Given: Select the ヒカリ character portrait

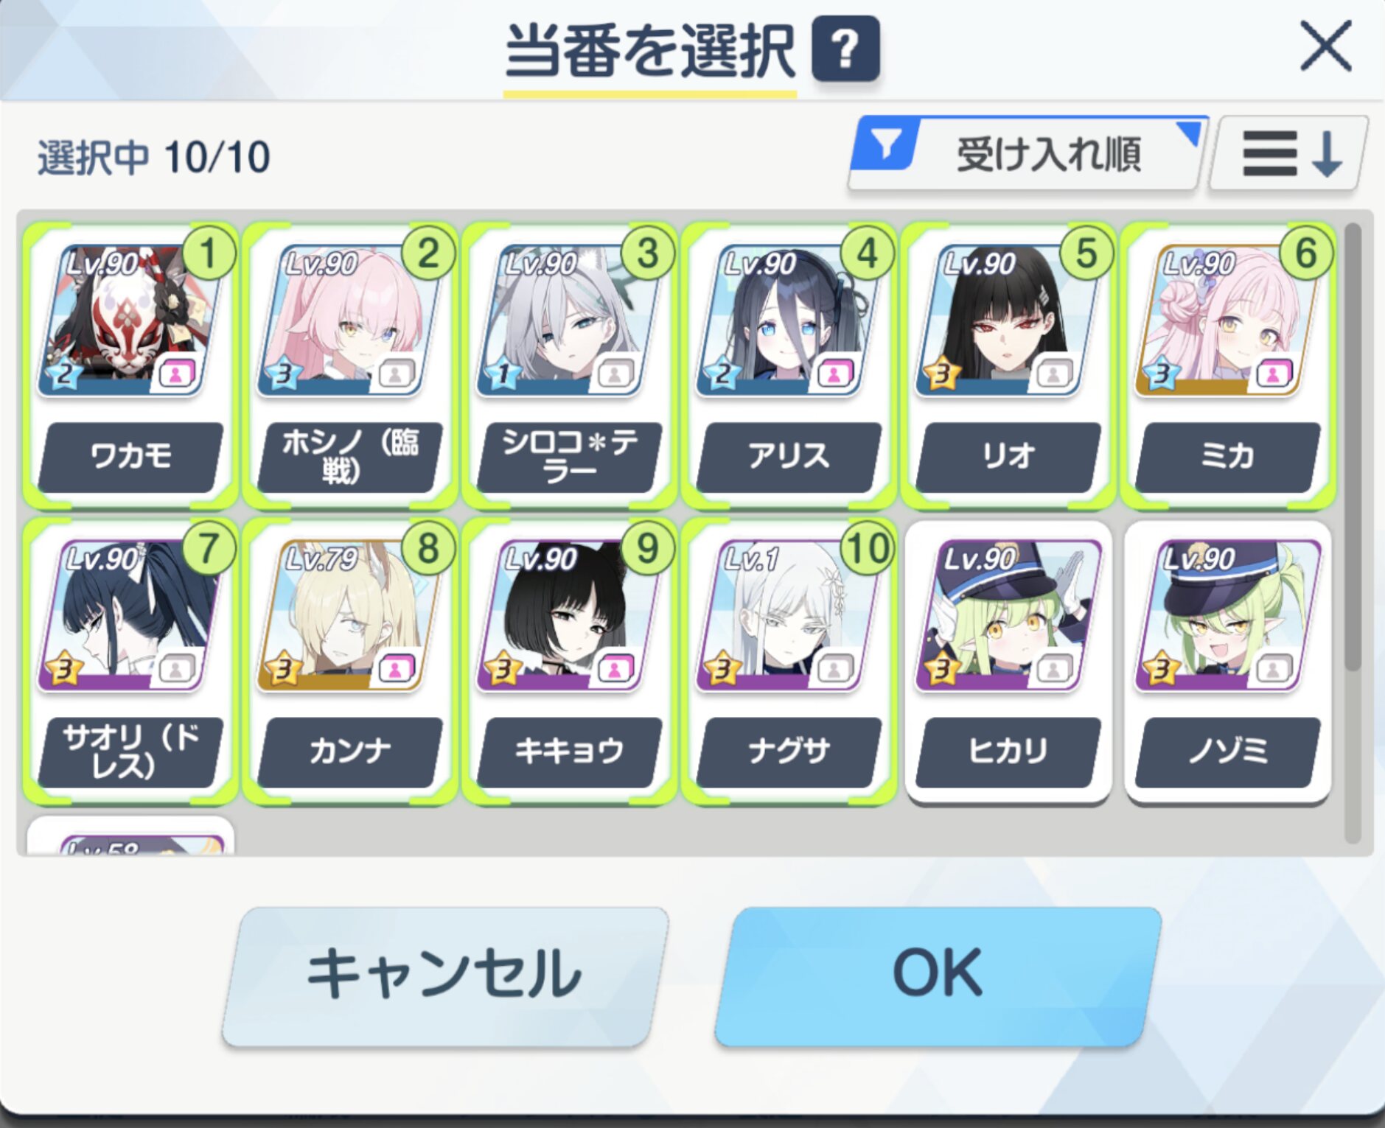Looking at the screenshot, I should pyautogui.click(x=1008, y=615).
